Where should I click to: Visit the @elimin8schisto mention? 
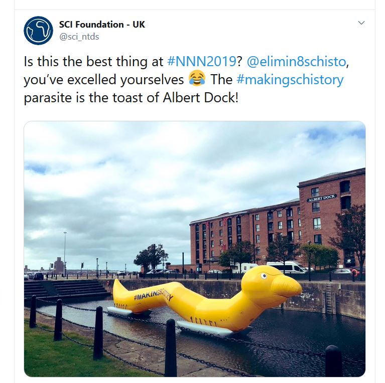point(296,61)
